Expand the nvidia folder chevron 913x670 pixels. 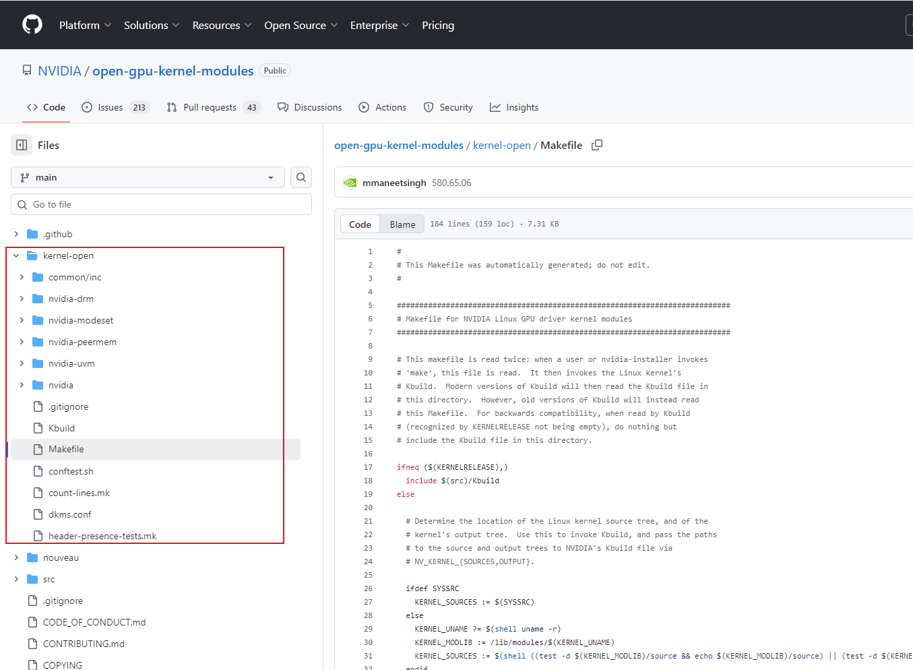tap(22, 385)
